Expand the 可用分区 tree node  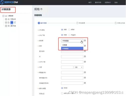click(6, 19)
